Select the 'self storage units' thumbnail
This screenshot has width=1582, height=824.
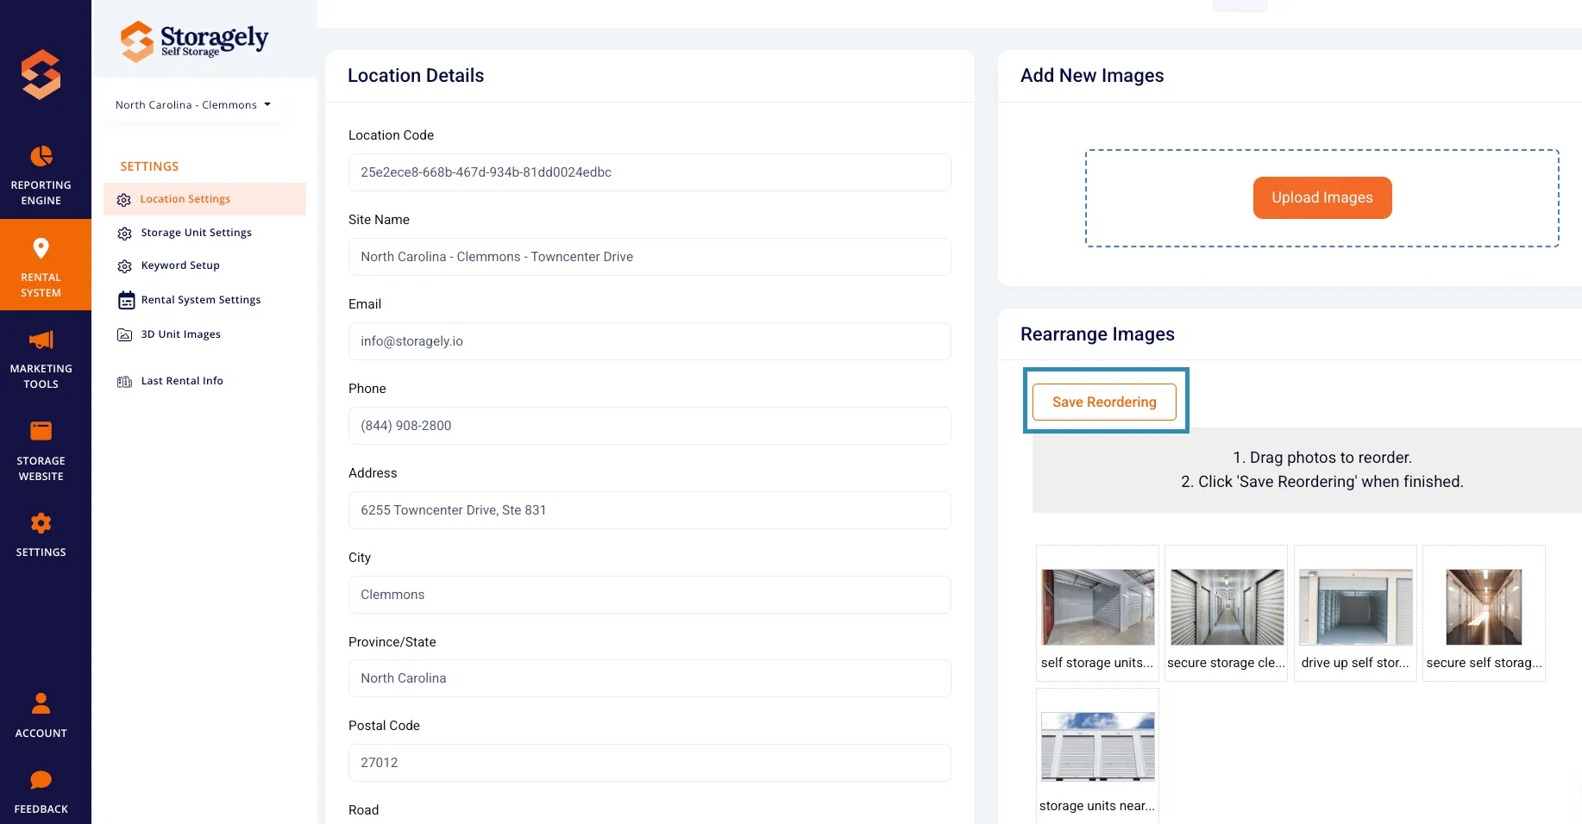coord(1097,607)
